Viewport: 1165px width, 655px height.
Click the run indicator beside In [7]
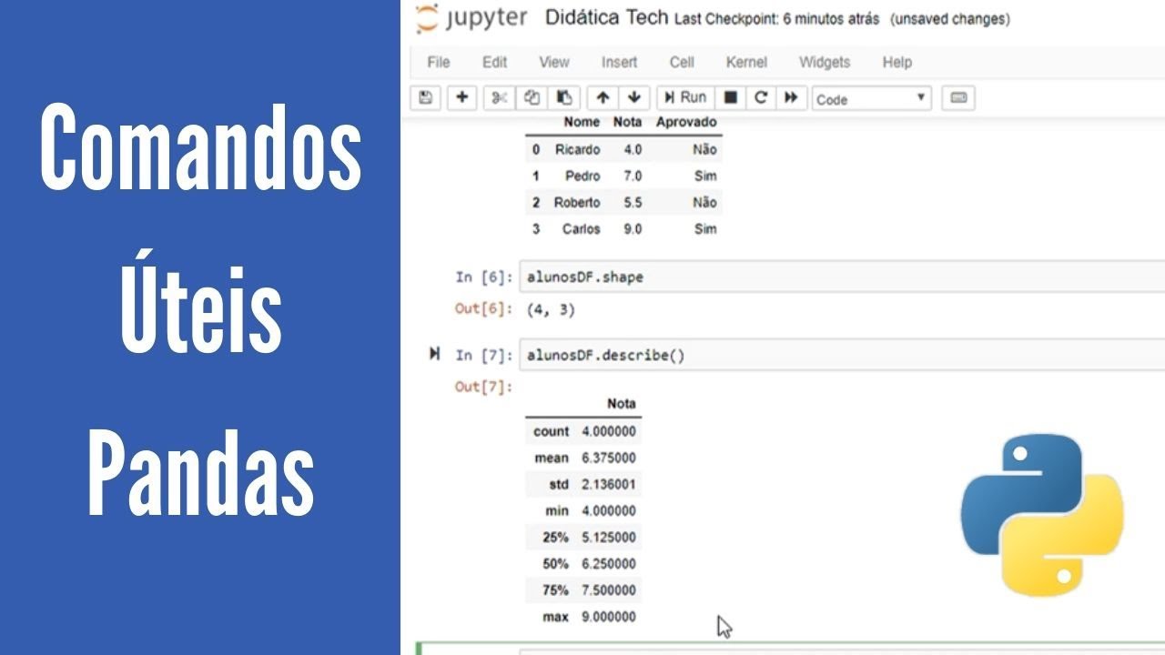(x=434, y=353)
